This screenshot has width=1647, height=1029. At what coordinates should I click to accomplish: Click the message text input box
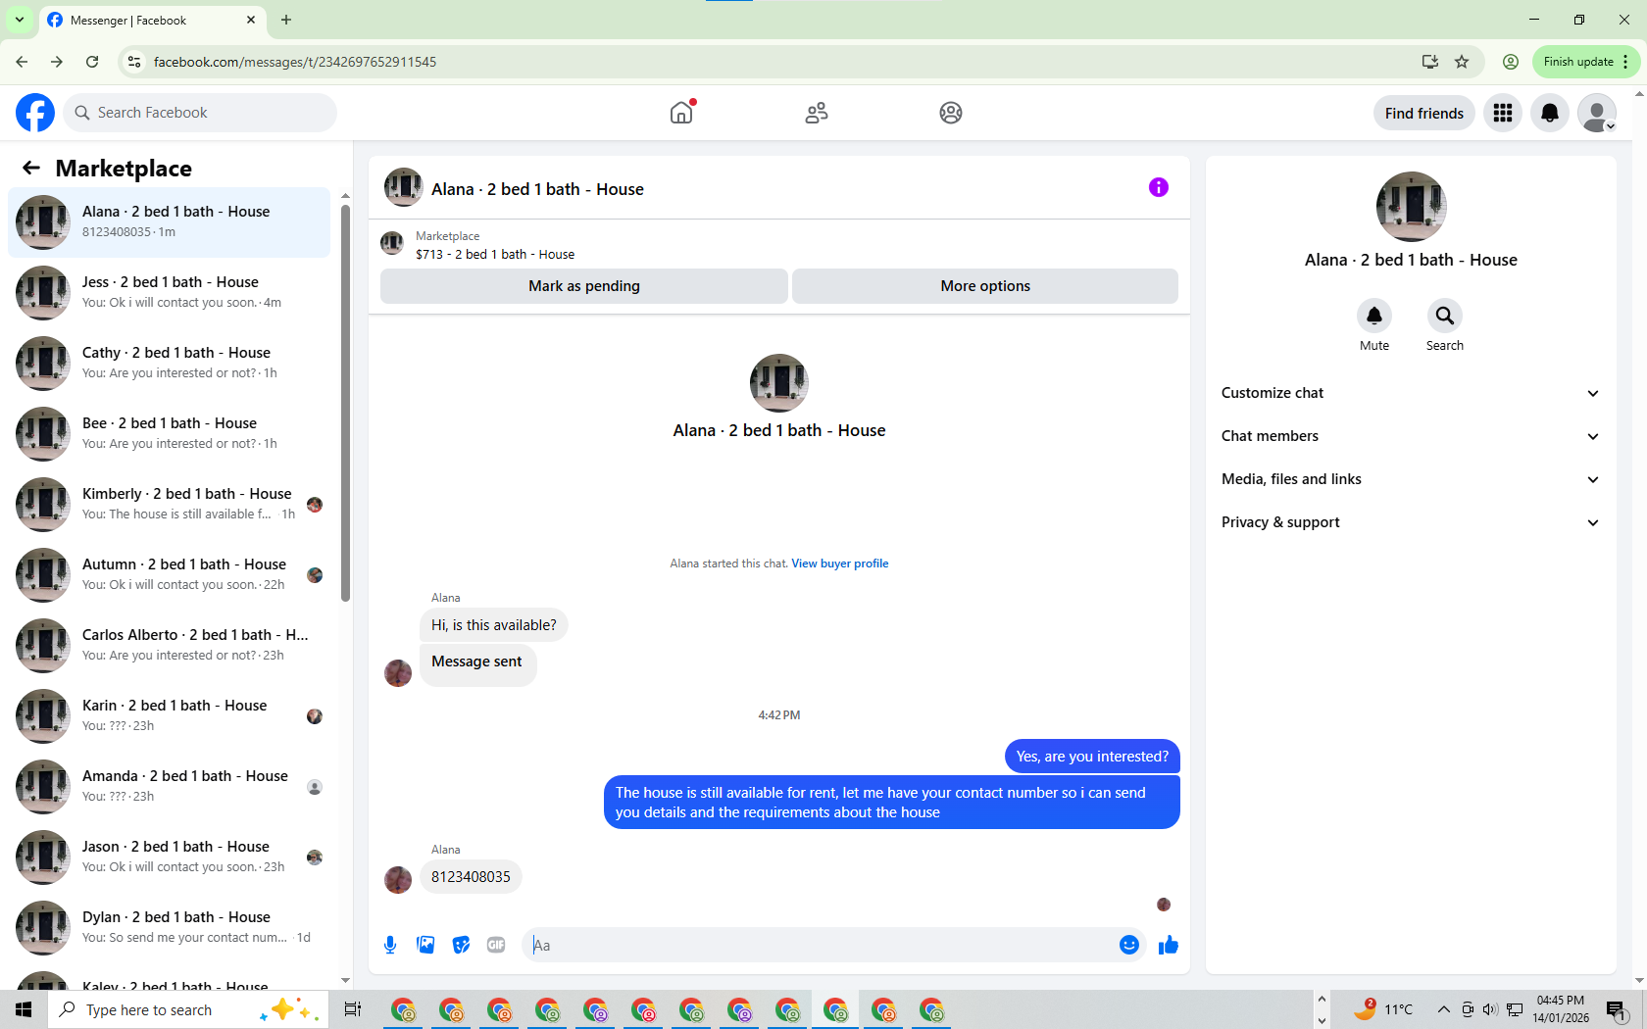pos(819,945)
